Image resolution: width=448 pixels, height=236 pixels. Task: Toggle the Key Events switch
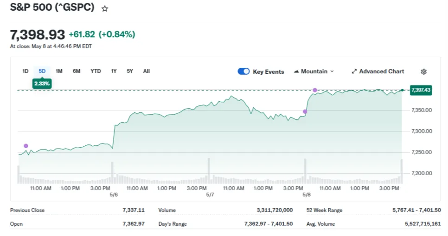click(x=244, y=72)
